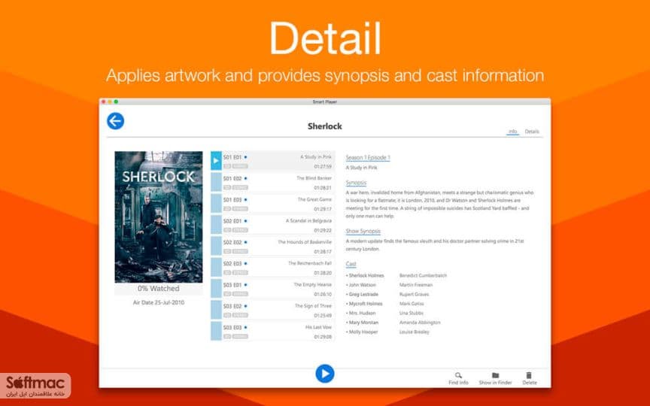Click the Mycroft Holmes character name
Screen dimensions: 650x406
pyautogui.click(x=365, y=304)
